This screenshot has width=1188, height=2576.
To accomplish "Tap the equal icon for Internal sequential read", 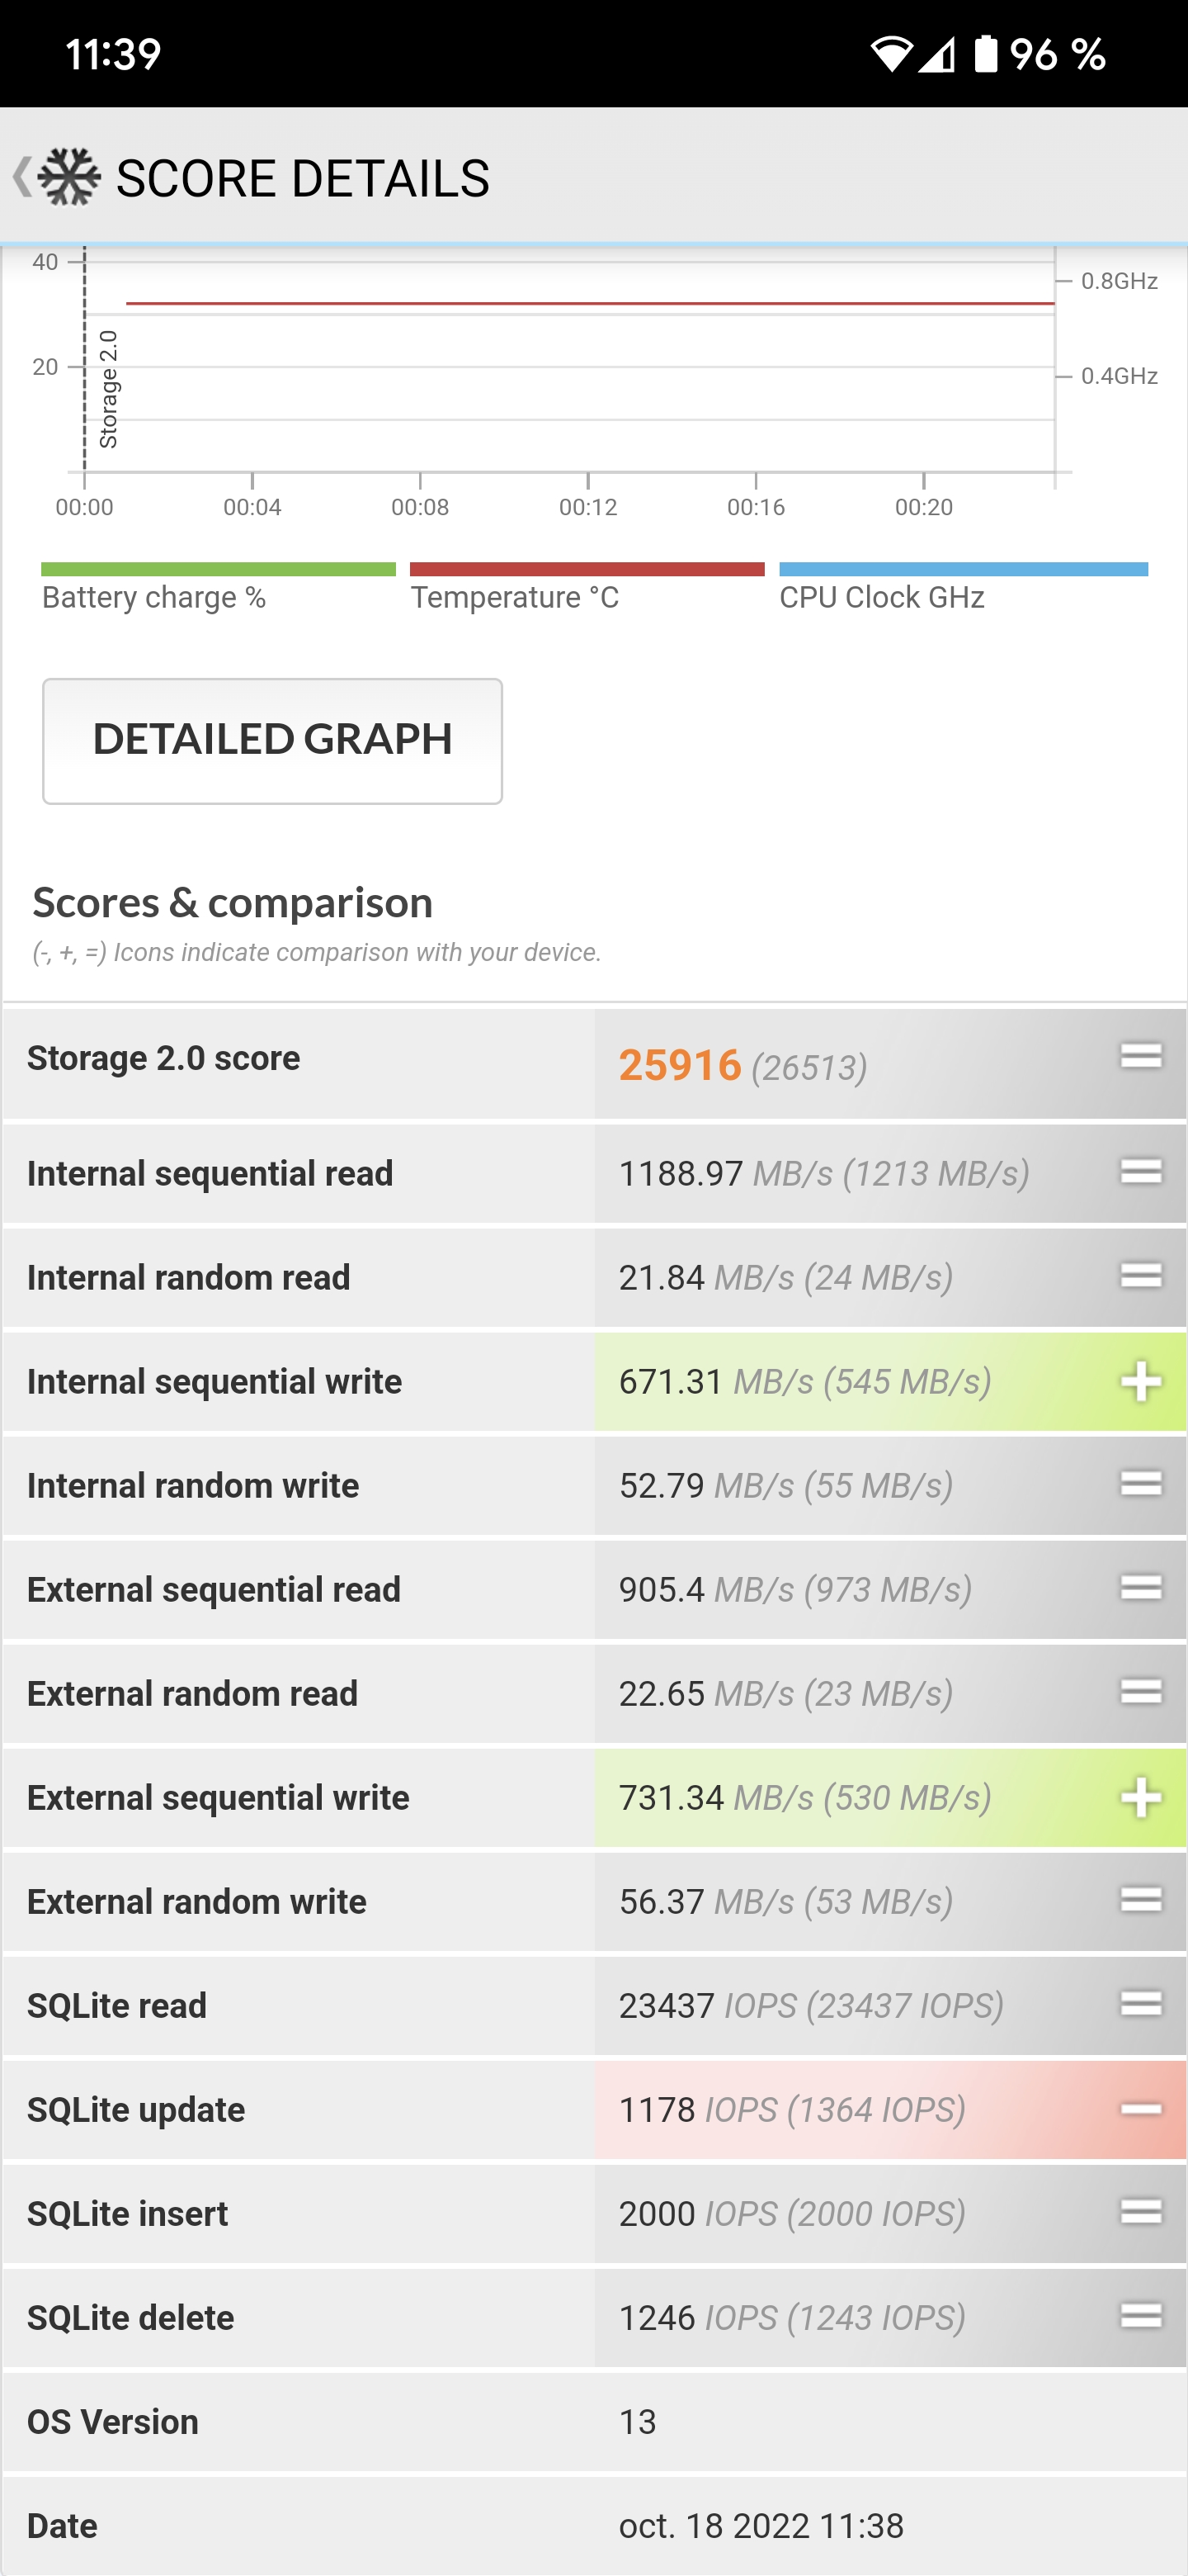I will click(1140, 1172).
